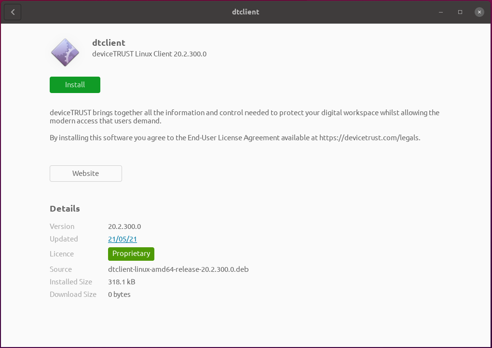Screen dimensions: 492x348
Task: Click the Updated row label
Action: pyautogui.click(x=64, y=239)
